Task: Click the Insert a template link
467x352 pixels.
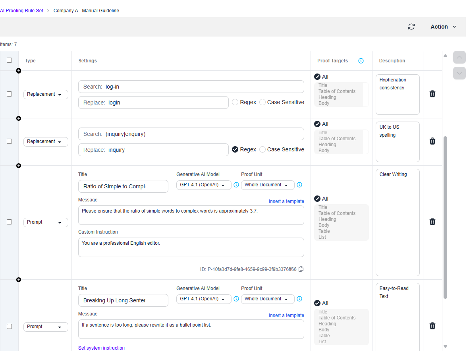Action: [x=286, y=201]
